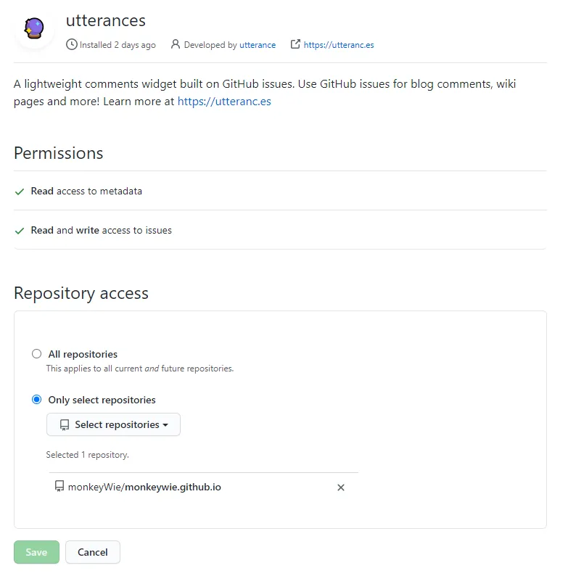Click the clock icon beside Installed
This screenshot has height=576, width=568.
tap(71, 44)
